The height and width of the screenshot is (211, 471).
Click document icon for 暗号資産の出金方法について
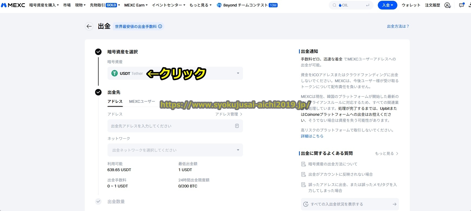pyautogui.click(x=304, y=164)
